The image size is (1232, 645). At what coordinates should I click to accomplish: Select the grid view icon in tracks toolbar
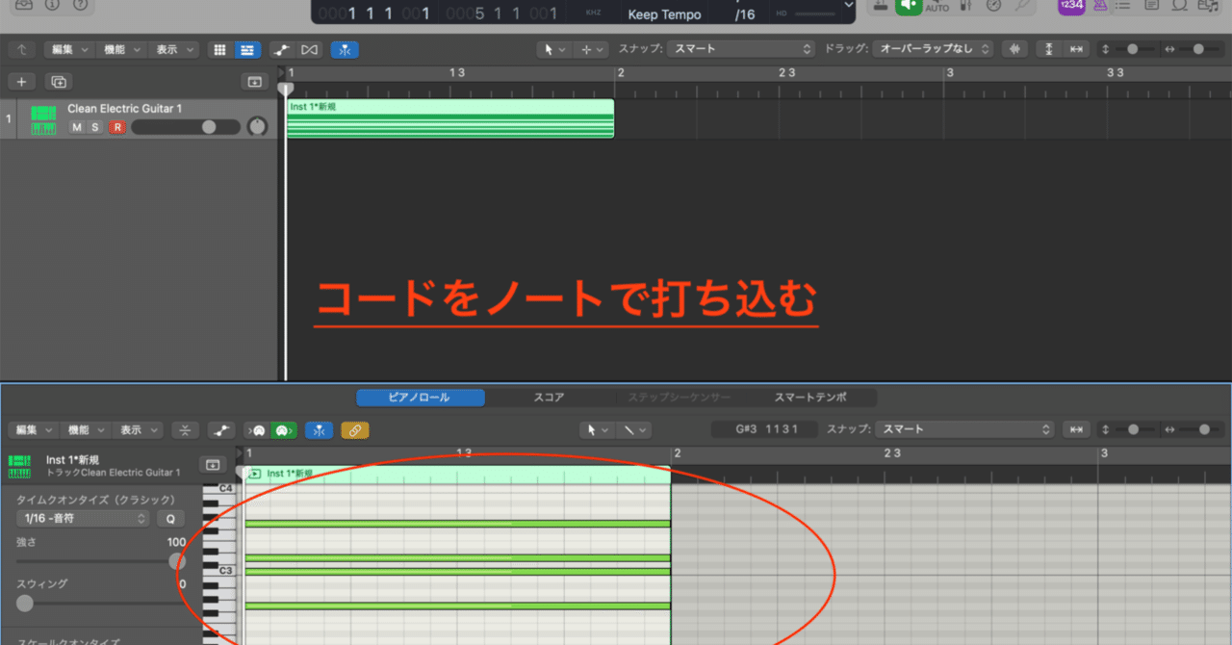[x=219, y=49]
